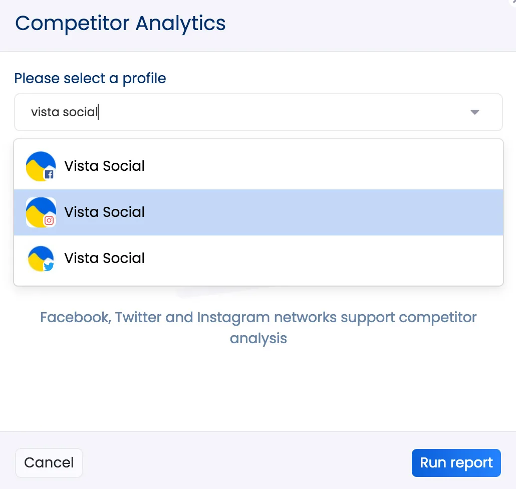The height and width of the screenshot is (489, 516).
Task: Collapse the profile list using the dropdown arrow
Action: pos(475,112)
